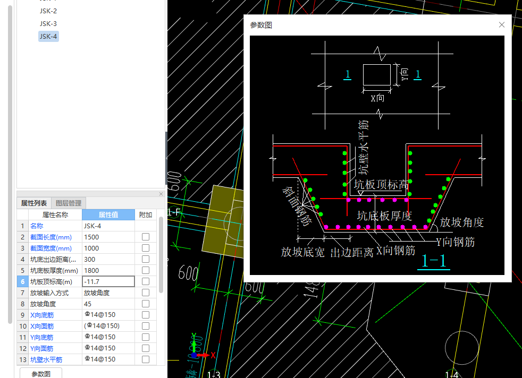
Task: Click the X向底筋 property label
Action: [x=42, y=315]
